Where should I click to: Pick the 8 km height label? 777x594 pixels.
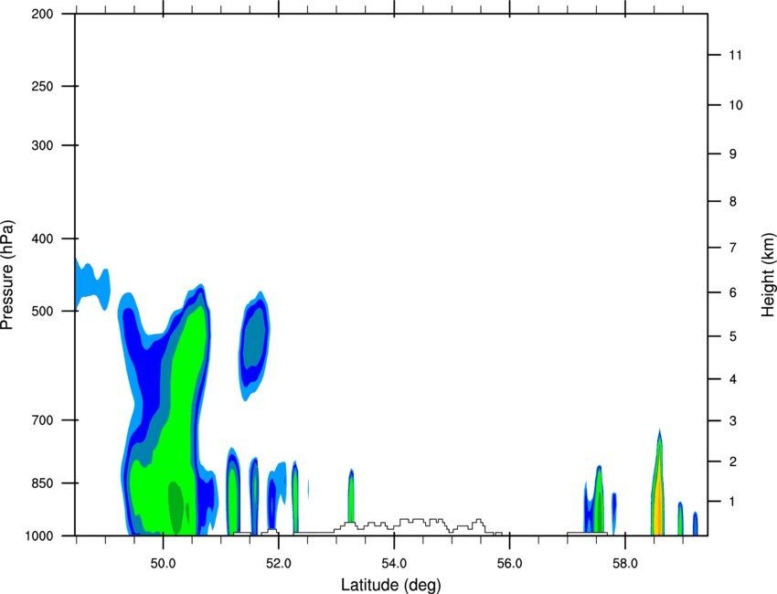coord(733,202)
